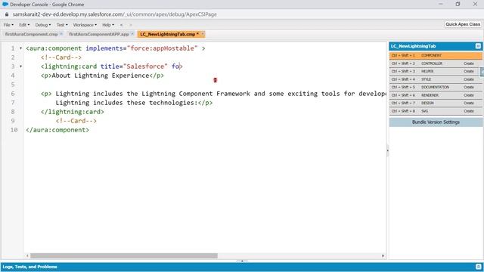
Task: Click the 'force:appHostable' string on line 1
Action: point(163,48)
